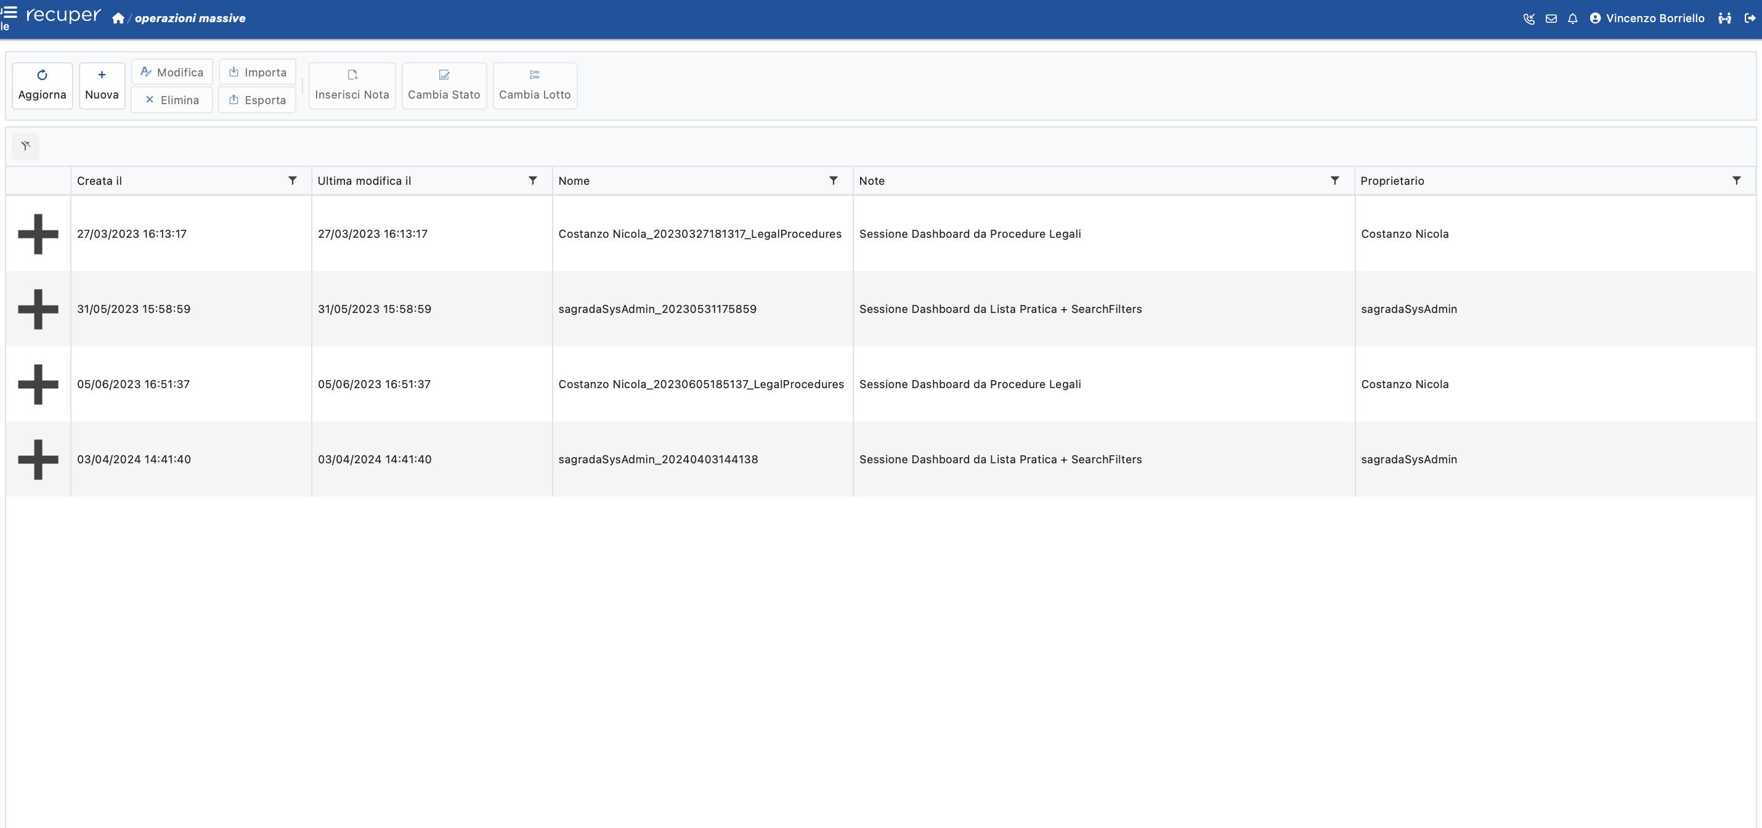Click the Esporta toolbar button
This screenshot has height=828, width=1762.
(x=257, y=100)
